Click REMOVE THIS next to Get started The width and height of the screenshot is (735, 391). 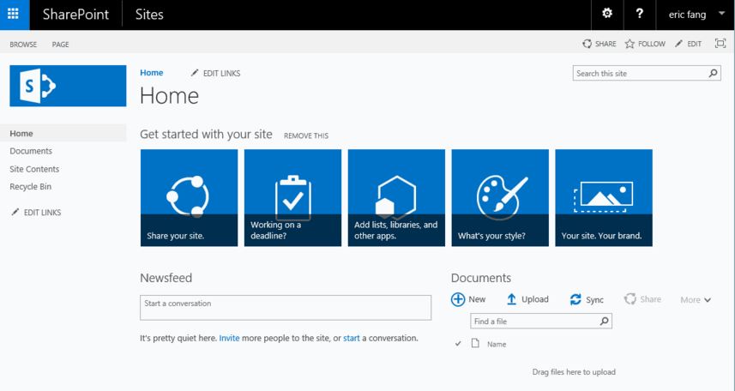pyautogui.click(x=306, y=135)
